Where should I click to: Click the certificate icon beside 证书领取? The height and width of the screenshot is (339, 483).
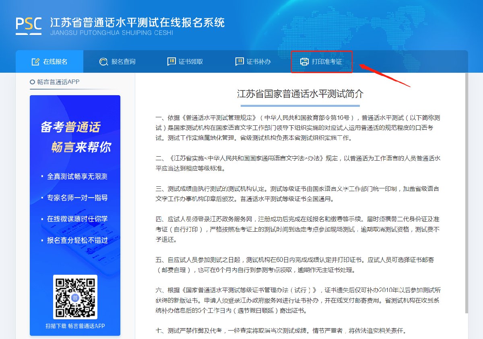click(x=171, y=62)
